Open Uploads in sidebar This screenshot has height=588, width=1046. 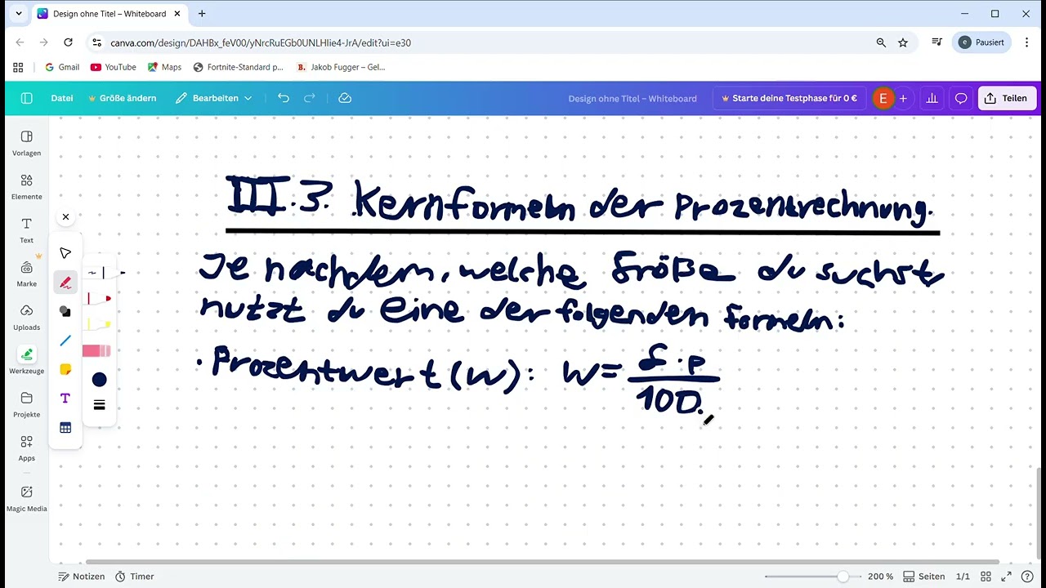point(27,317)
